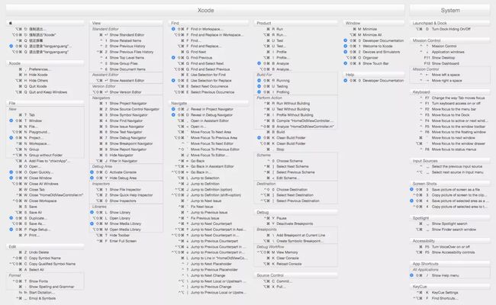The height and width of the screenshot is (305, 496).
Task: Select the System title header
Action: [450, 11]
